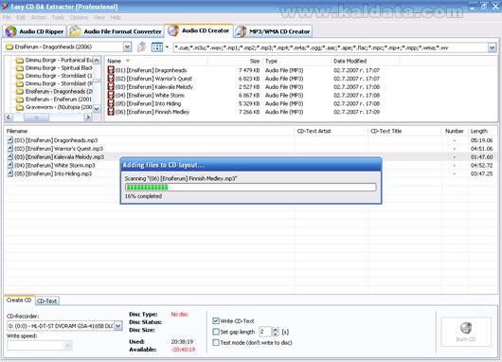
Task: Select Dimmu Borgir - Spiritual Black folder
Action: 54,68
